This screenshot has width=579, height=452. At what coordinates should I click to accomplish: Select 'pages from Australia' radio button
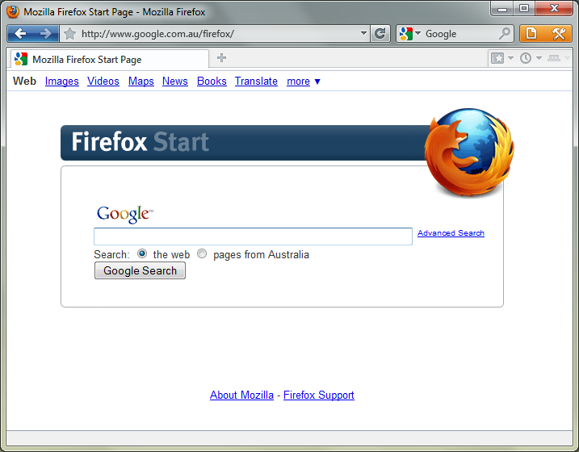[202, 254]
